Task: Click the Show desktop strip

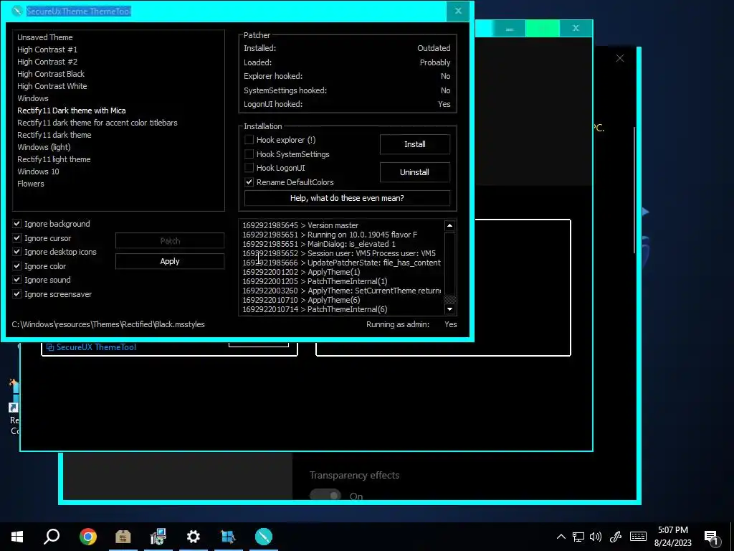Action: [732, 537]
